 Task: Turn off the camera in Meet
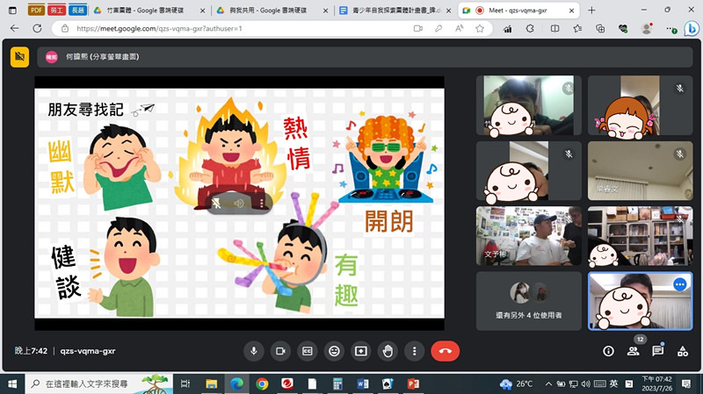click(280, 351)
